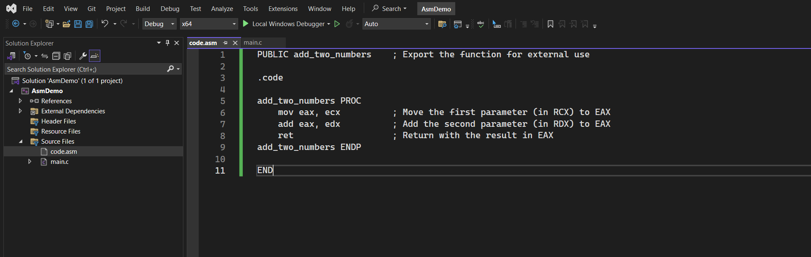Expand the References tree node
Image resolution: width=811 pixels, height=257 pixels.
(20, 101)
